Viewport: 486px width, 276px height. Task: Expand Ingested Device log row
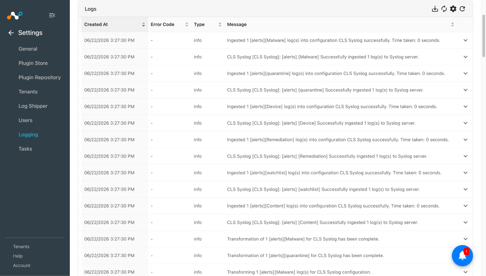pos(465,107)
